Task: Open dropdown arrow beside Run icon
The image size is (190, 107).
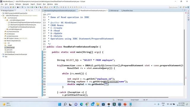Action: [x=34, y=7]
